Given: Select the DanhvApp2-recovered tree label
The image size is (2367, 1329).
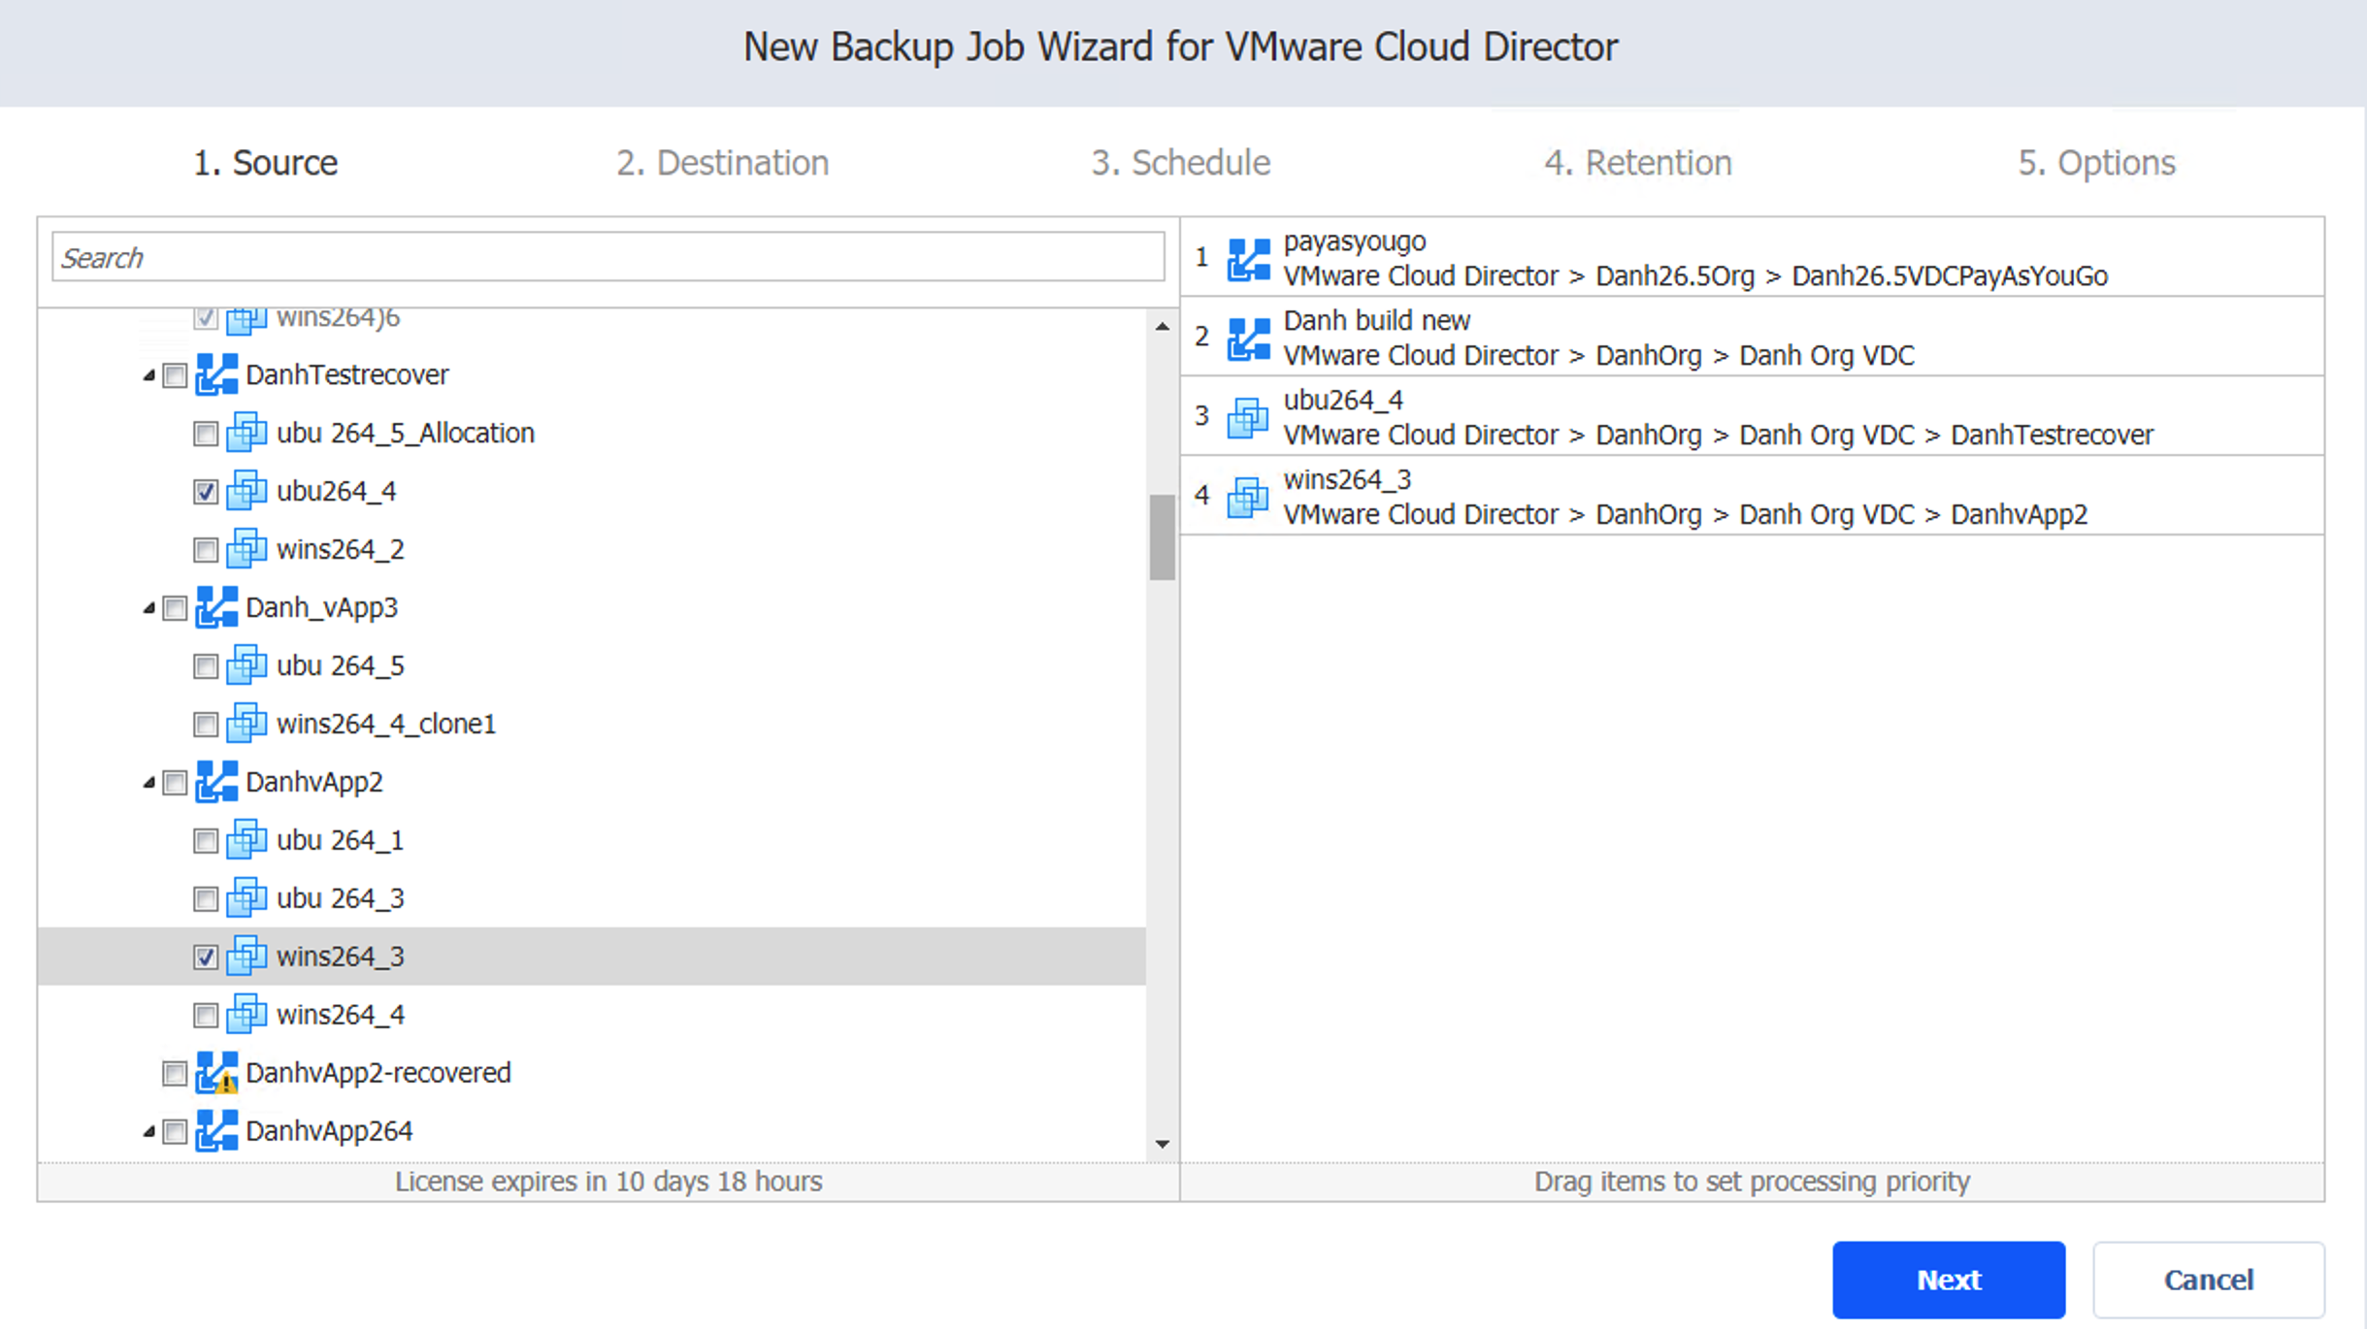Looking at the screenshot, I should click(x=378, y=1073).
